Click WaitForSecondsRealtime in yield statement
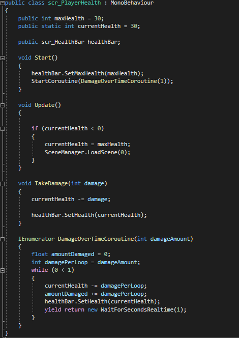Screen dimensions: 239x338 tap(137, 310)
